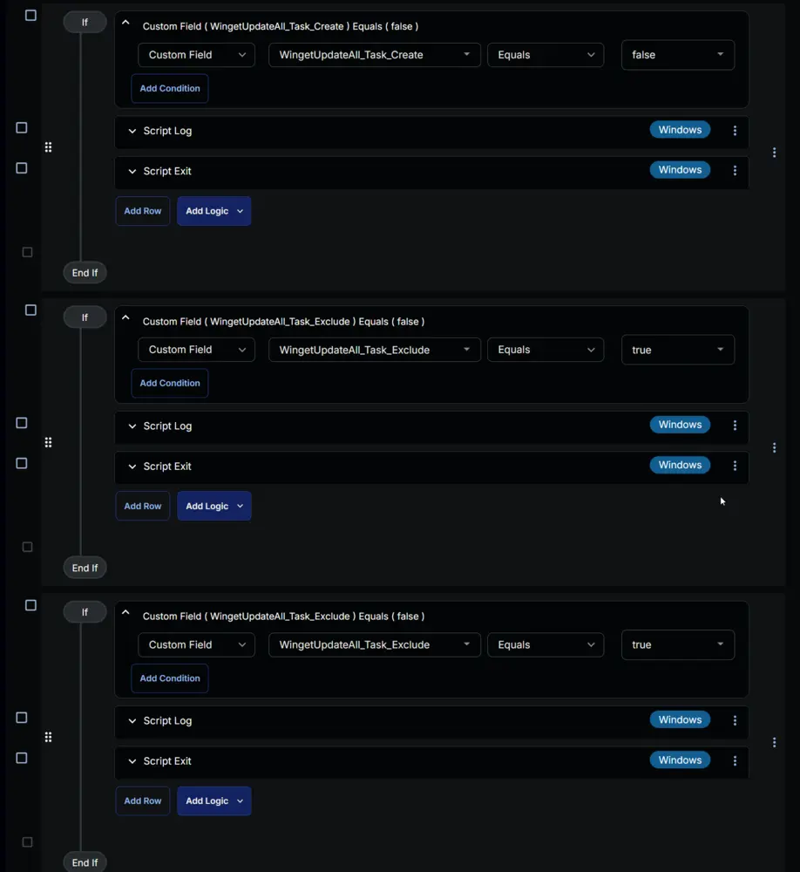800x872 pixels.
Task: Open Script Log options menu in Task_Create block
Action: [735, 130]
